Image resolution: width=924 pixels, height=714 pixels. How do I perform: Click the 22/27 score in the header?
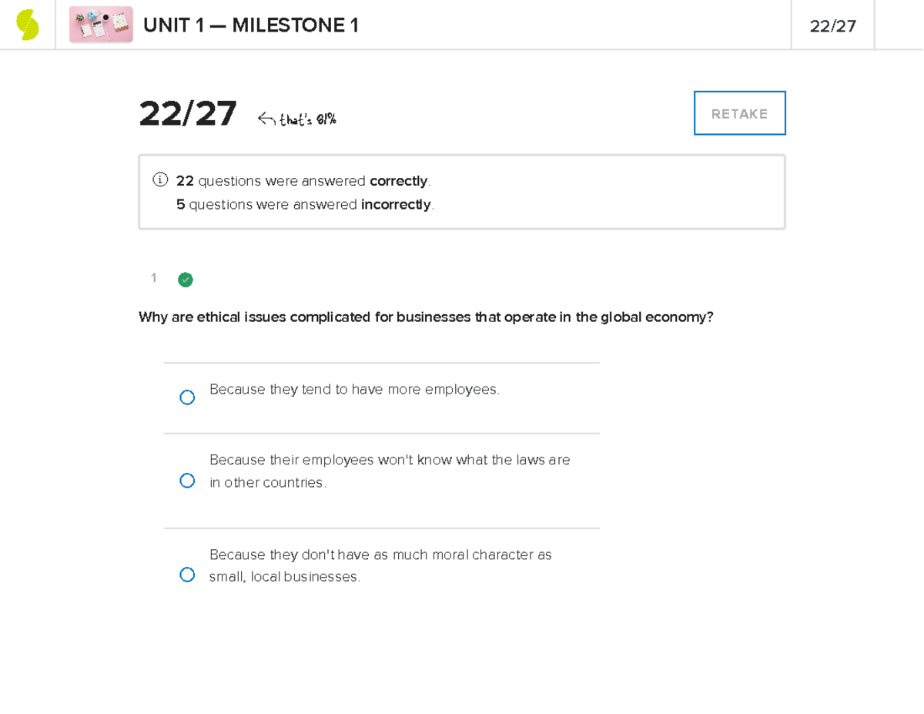[832, 25]
